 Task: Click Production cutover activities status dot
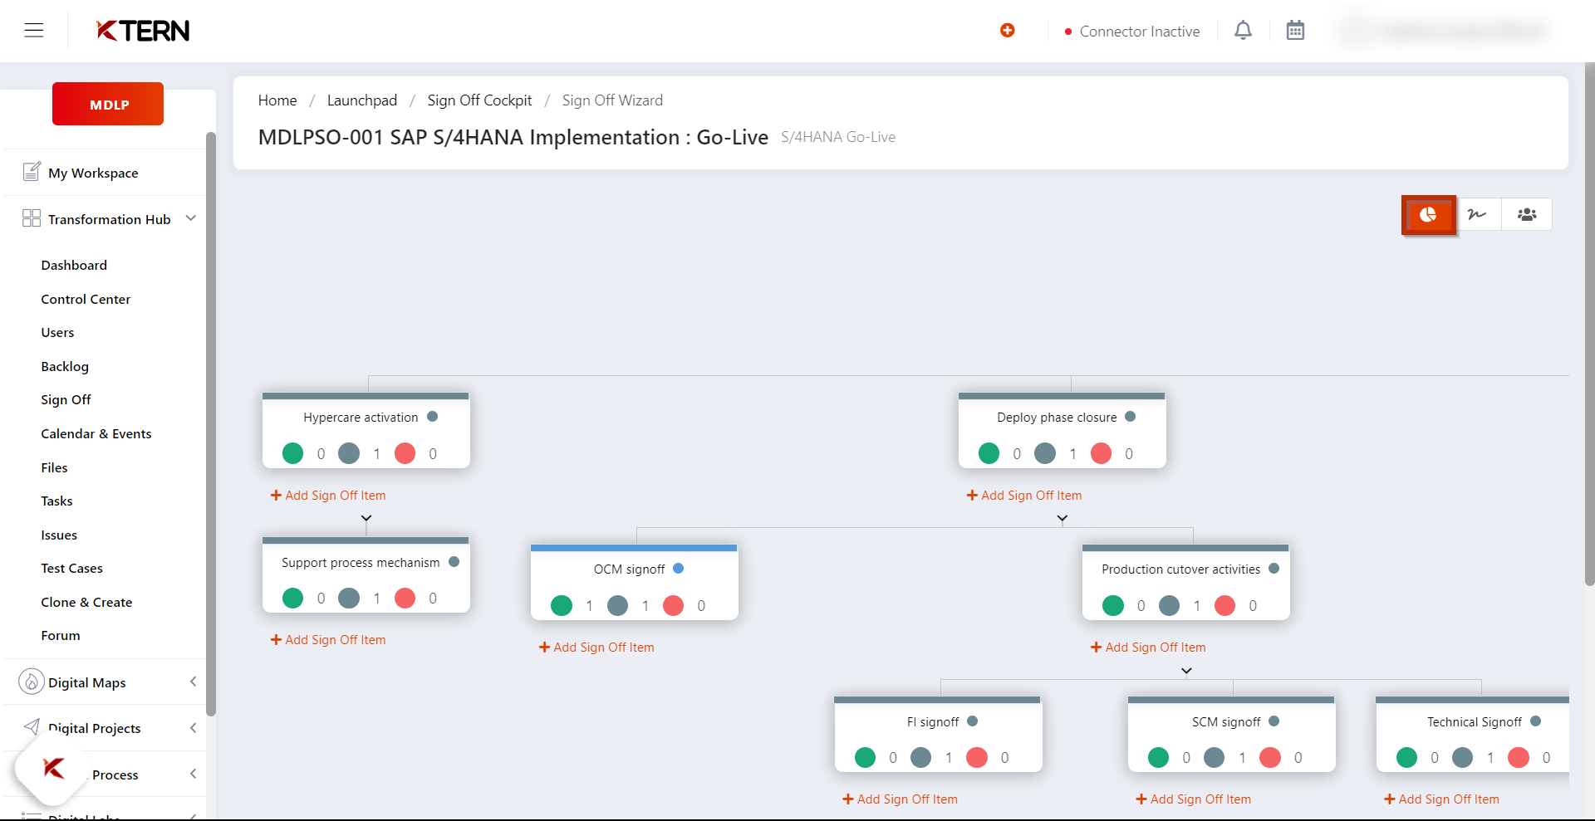[x=1274, y=569]
